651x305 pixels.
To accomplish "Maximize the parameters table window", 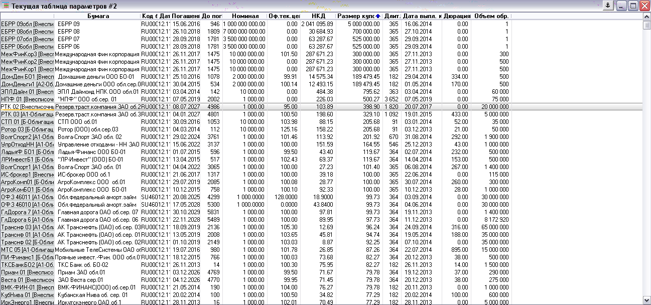I will coord(633,6).
